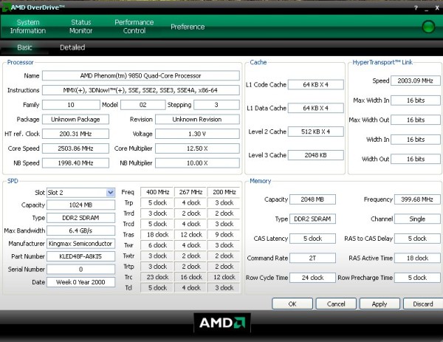443x342 pixels.
Task: Click the NB Speed 1998.40 MHz value
Action: [75, 163]
